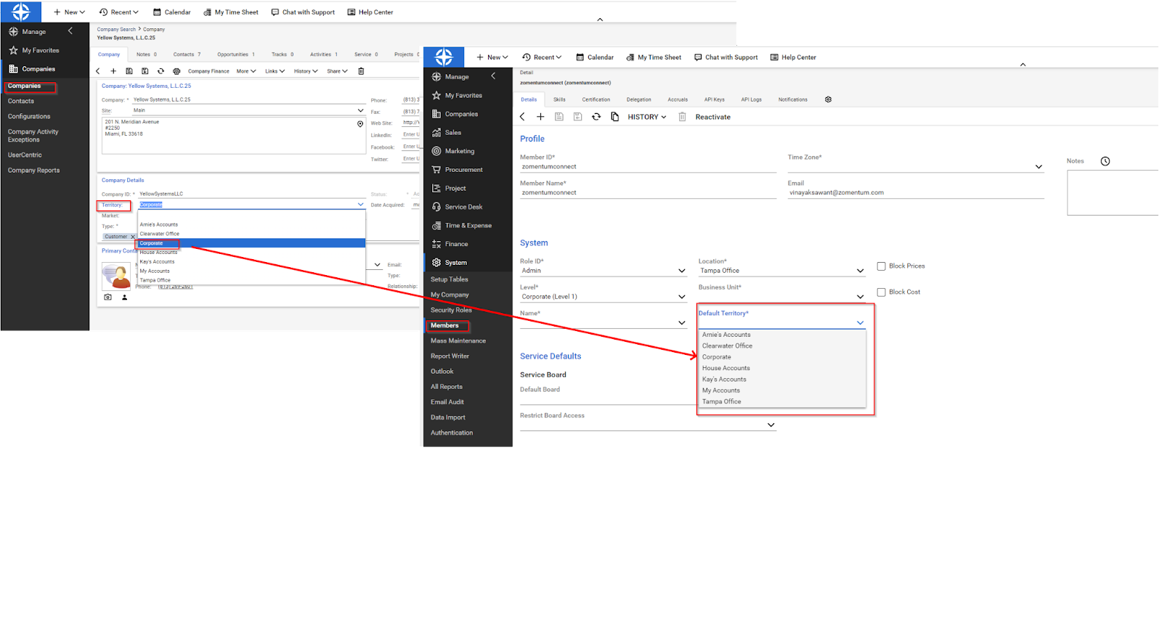Click the Reactivate button
The image size is (1162, 630).
point(713,117)
